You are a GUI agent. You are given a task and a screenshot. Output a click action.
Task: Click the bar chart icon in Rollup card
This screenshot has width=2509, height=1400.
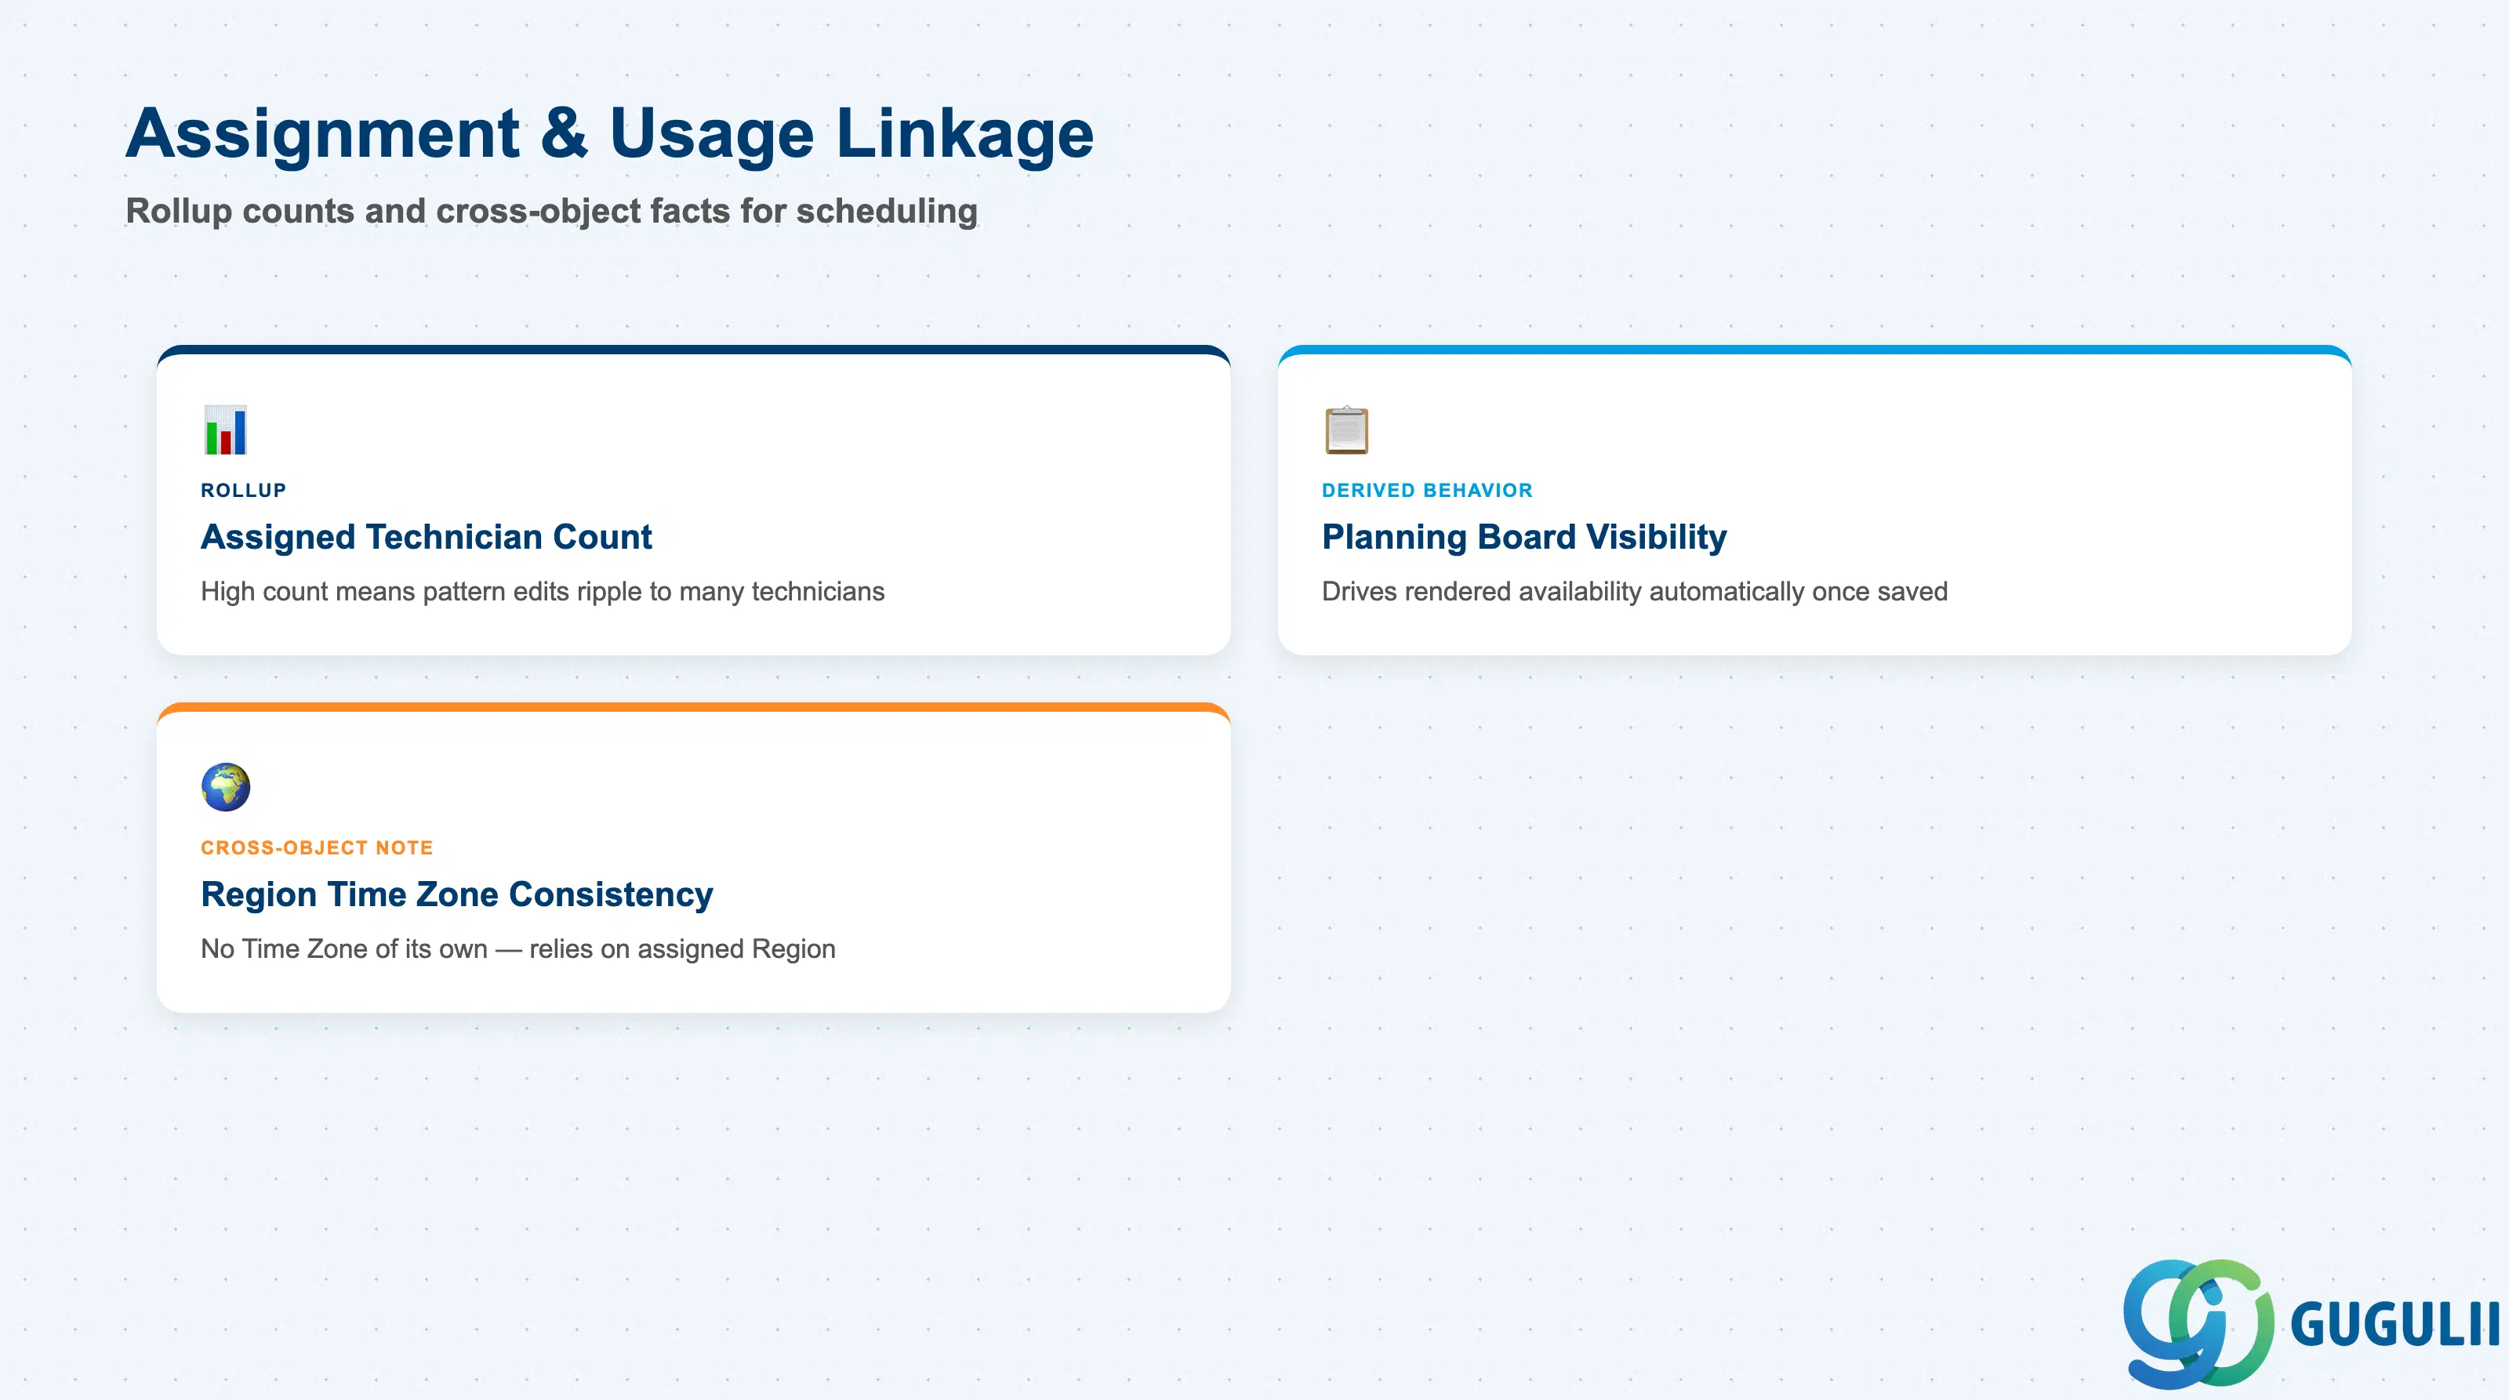pos(226,430)
